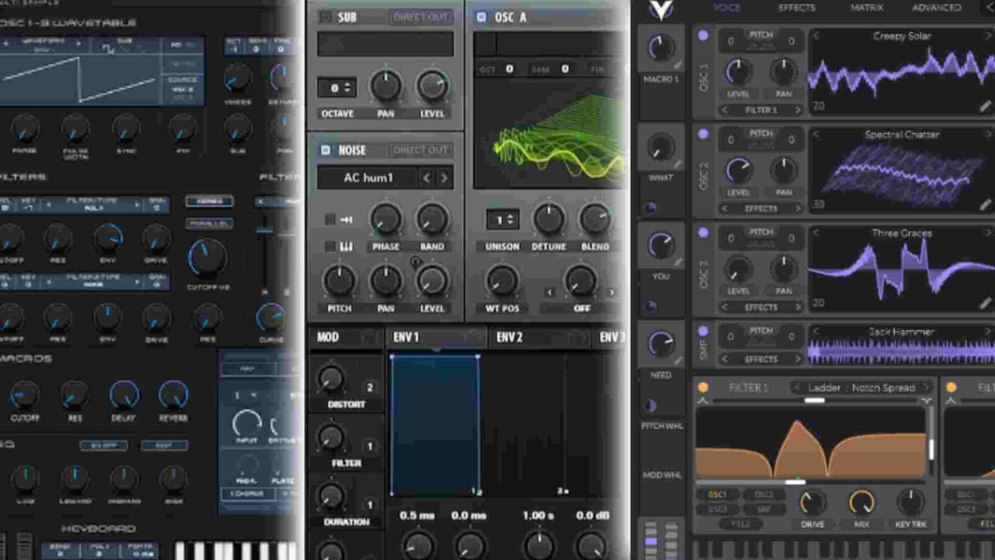Click the pencil edit icon beside Creepy Solar wavetable
Screen dimensions: 995x560
point(984,107)
